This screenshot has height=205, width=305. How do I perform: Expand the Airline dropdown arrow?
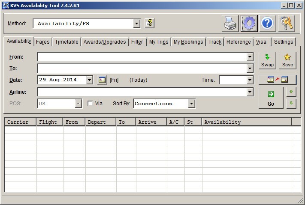pos(250,92)
